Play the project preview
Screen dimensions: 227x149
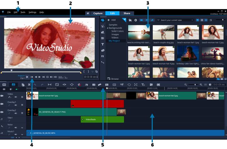(x=27, y=77)
